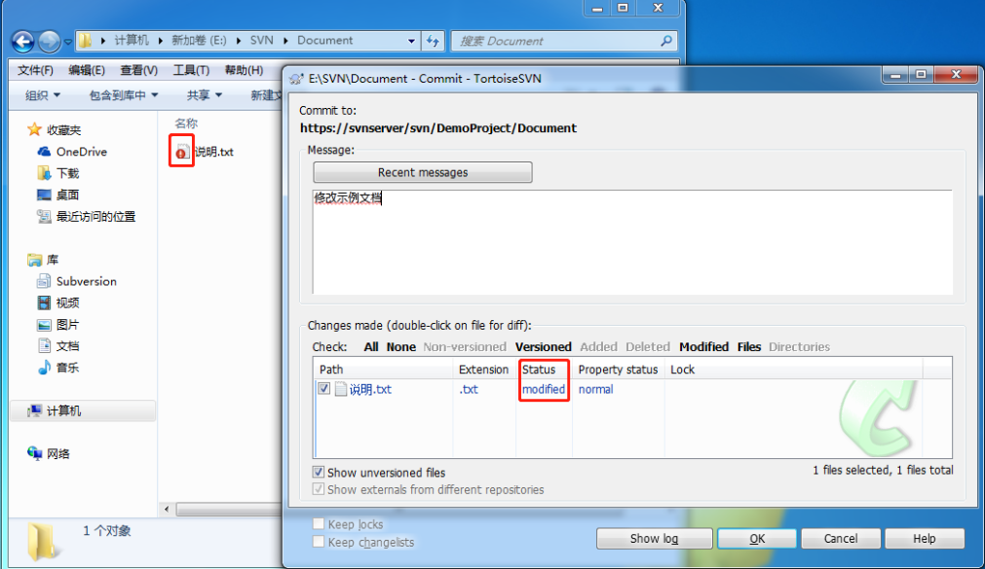This screenshot has width=985, height=569.
Task: Sort by the Extension column header
Action: (483, 370)
